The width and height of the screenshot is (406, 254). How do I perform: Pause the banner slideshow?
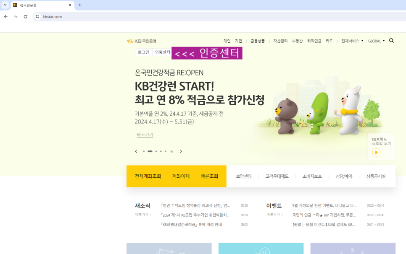click(x=171, y=151)
